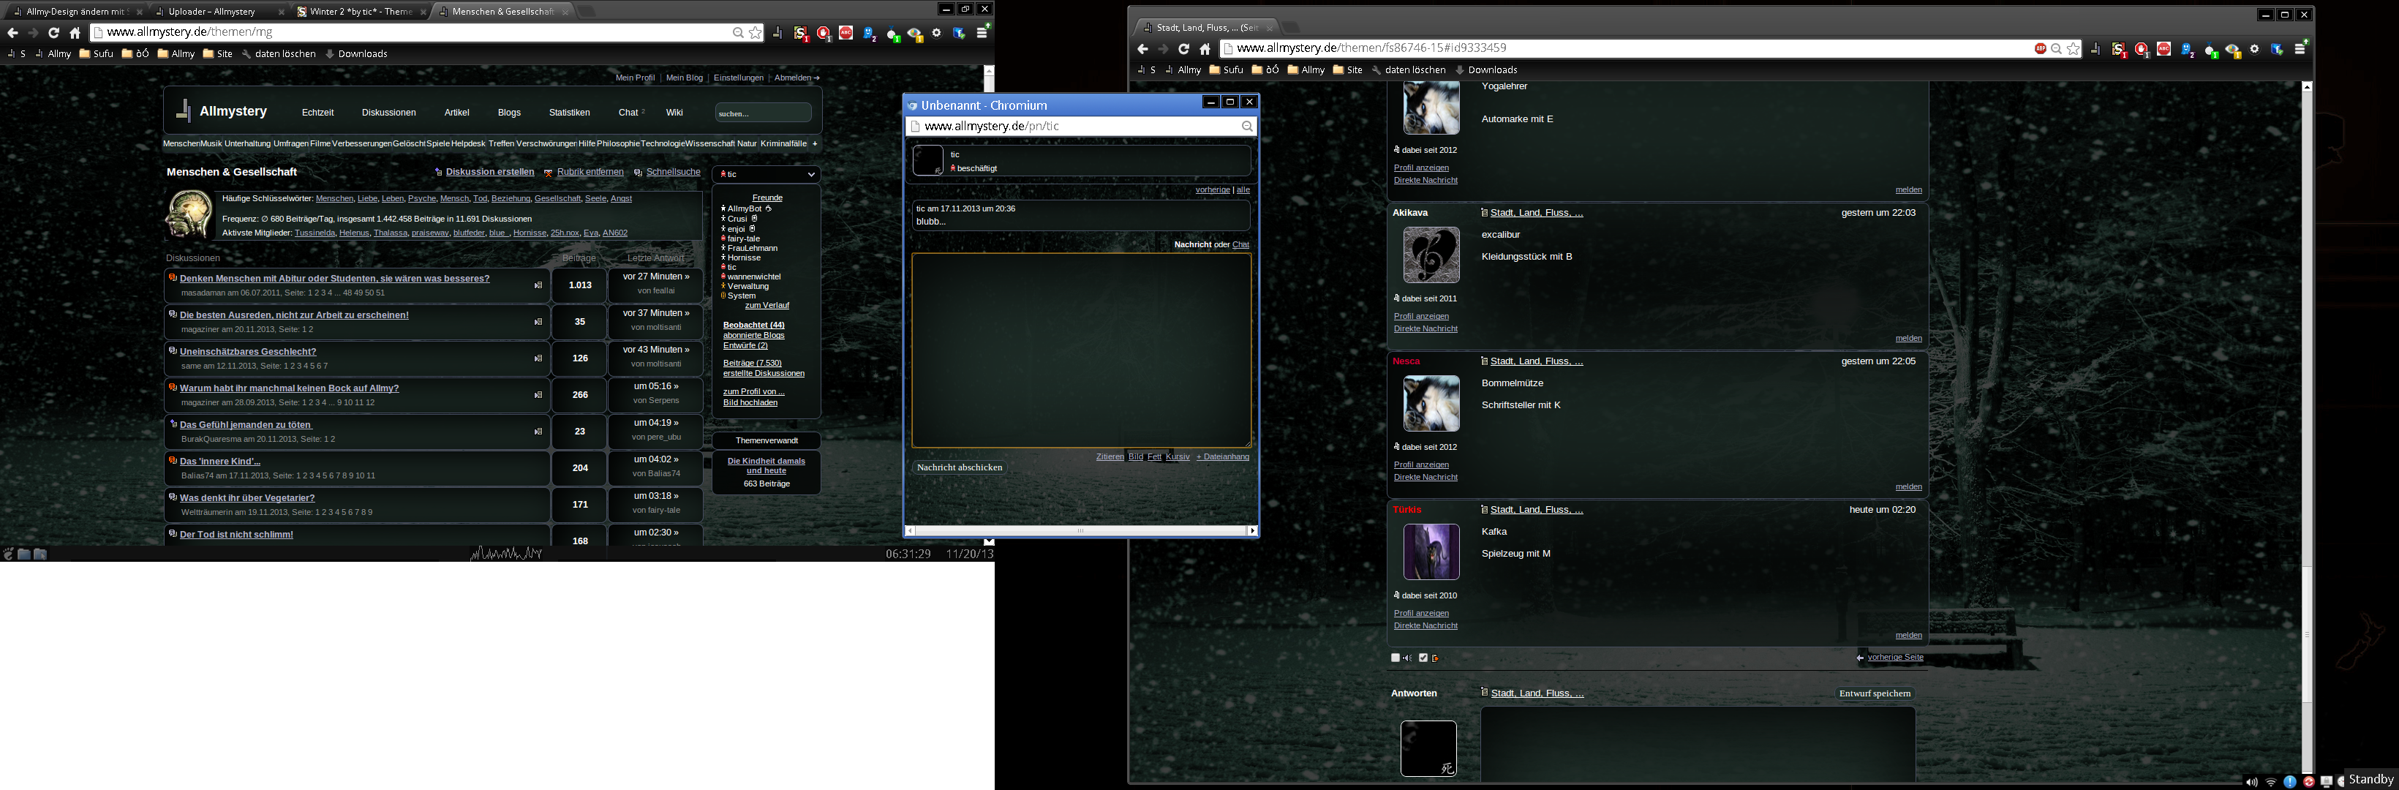Click daten löschen bookmark in left window

pos(279,54)
